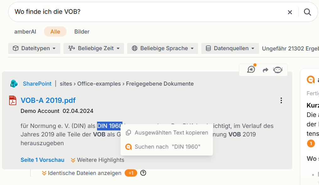319x185 pixels.
Task: Click the robot face assistant icon
Action: (278, 70)
